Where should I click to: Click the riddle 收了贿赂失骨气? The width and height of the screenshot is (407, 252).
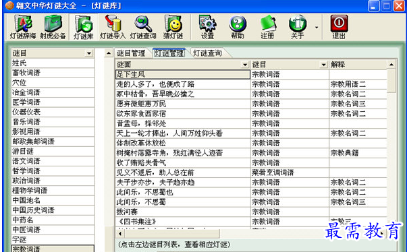pos(183,162)
